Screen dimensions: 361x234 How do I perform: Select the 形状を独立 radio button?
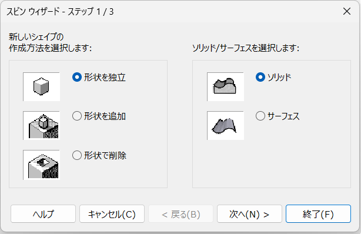click(x=77, y=77)
